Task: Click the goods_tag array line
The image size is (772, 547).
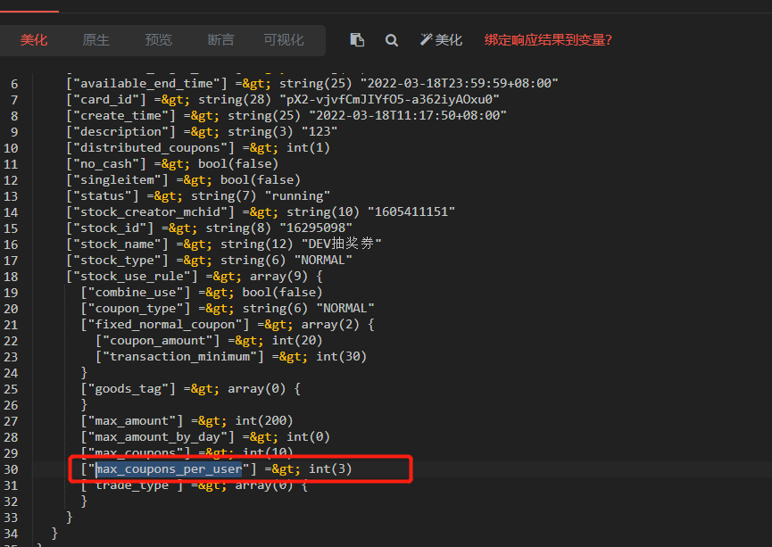Action: [x=190, y=389]
